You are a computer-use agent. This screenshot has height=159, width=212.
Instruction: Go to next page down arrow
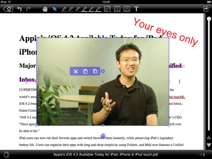click(x=209, y=145)
